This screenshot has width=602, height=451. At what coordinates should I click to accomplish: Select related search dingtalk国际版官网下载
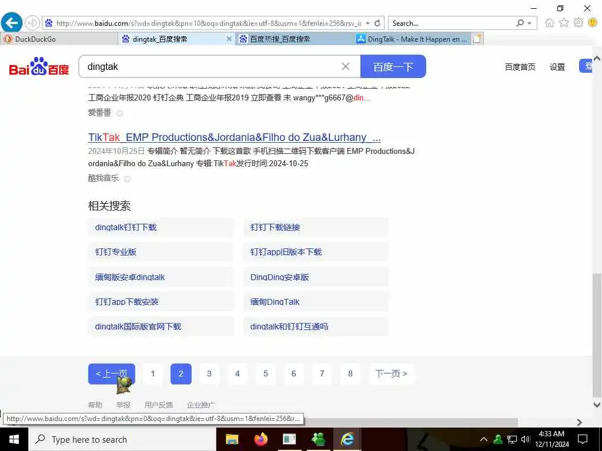pyautogui.click(x=160, y=327)
